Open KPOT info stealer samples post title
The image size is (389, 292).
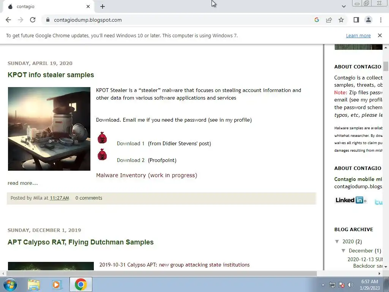(51, 75)
